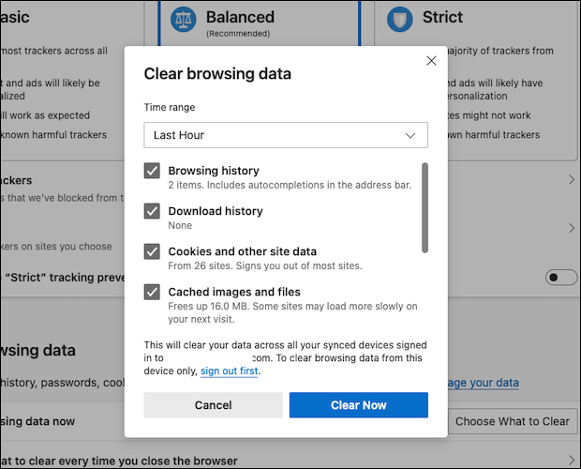581x469 pixels.
Task: Uncheck the Browsing history checkbox
Action: [x=152, y=171]
